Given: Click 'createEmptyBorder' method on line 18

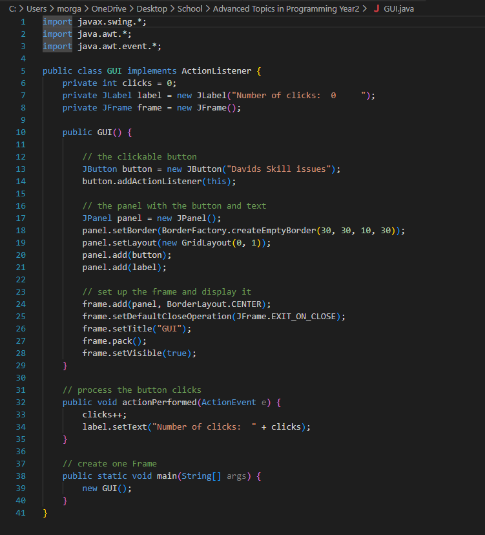Looking at the screenshot, I should point(274,231).
